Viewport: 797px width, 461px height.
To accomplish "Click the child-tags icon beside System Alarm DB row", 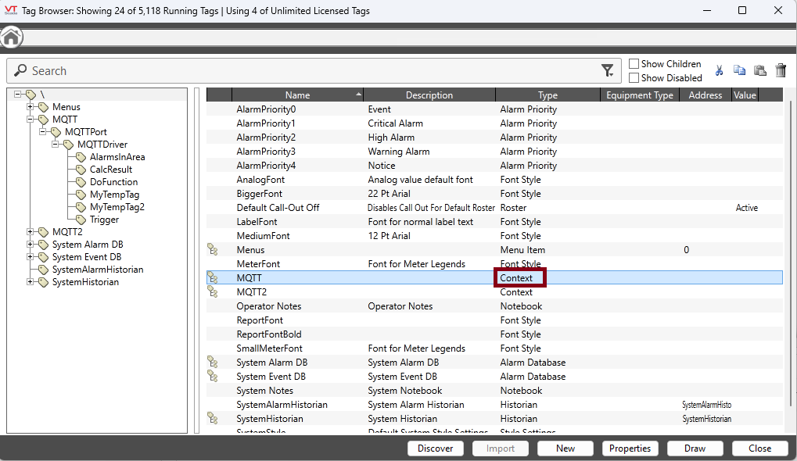I will [212, 363].
